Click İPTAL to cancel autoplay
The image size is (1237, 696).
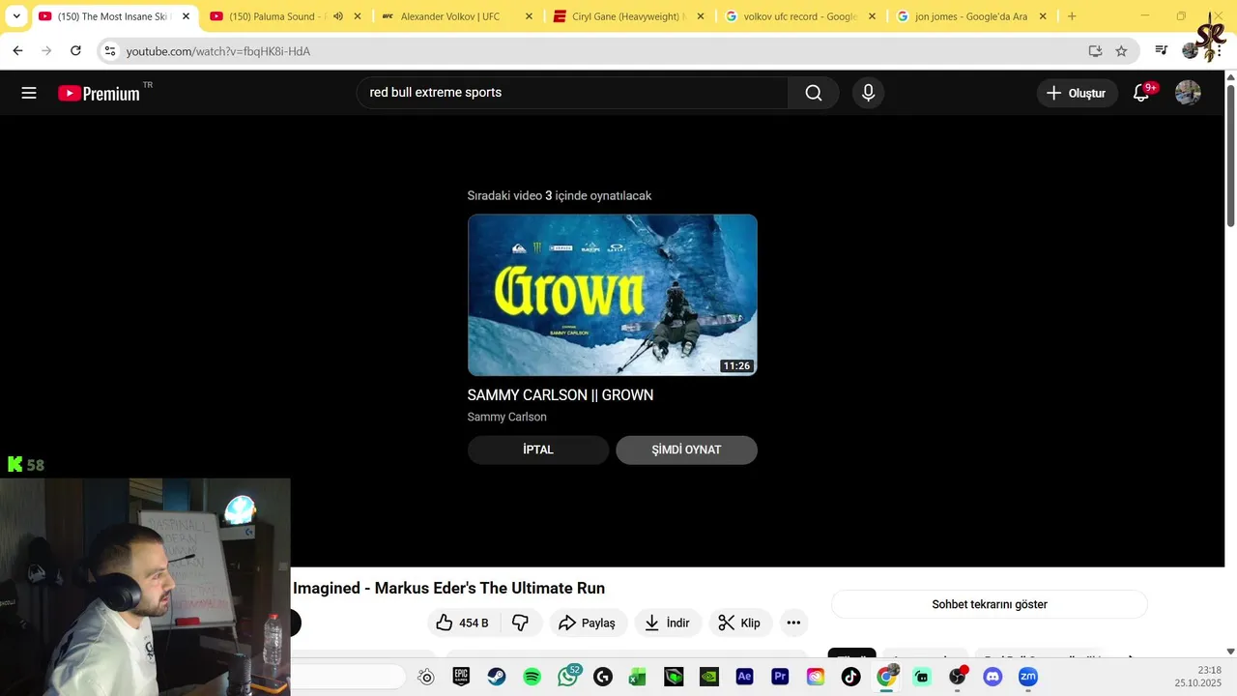click(x=538, y=449)
